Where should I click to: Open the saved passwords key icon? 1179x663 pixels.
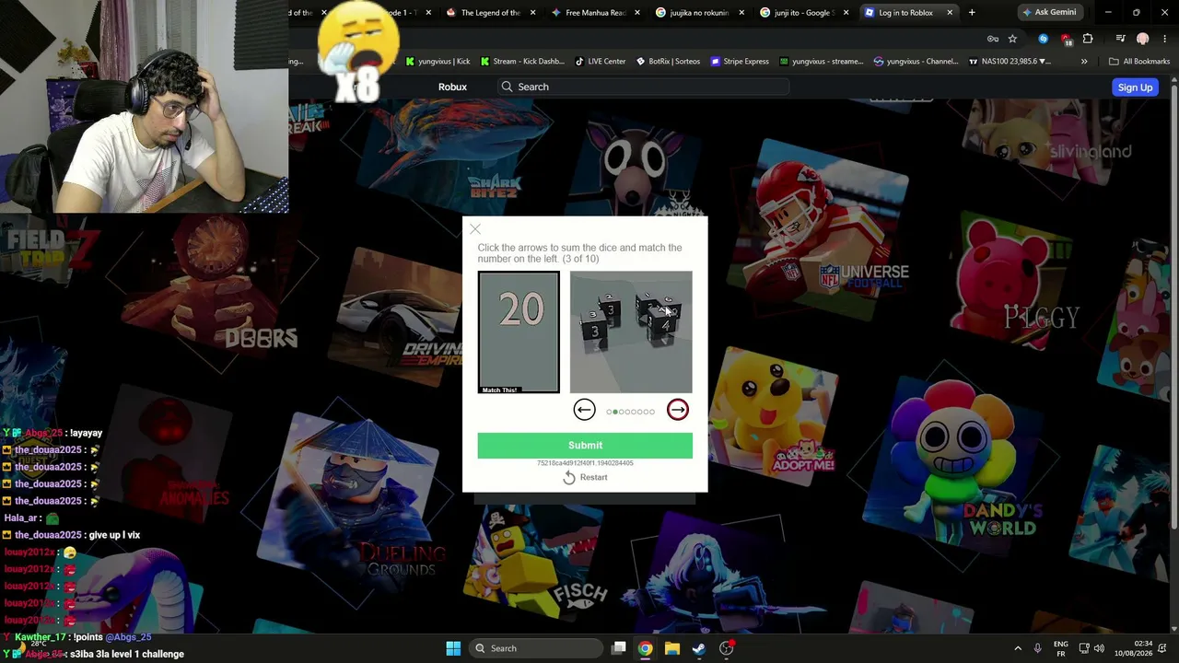(x=993, y=39)
